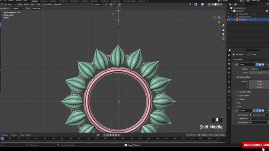Image resolution: width=269 pixels, height=151 pixels.
Task: Open the Render properties tab icon
Action: (229, 60)
